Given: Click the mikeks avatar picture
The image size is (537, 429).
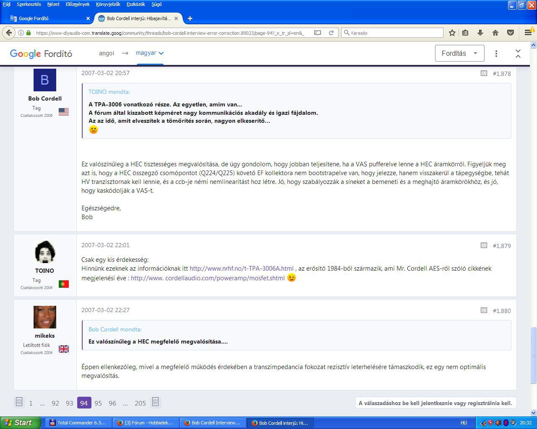Looking at the screenshot, I should tap(45, 317).
